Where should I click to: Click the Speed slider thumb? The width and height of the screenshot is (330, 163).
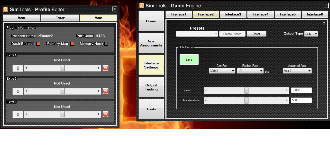pos(246,90)
